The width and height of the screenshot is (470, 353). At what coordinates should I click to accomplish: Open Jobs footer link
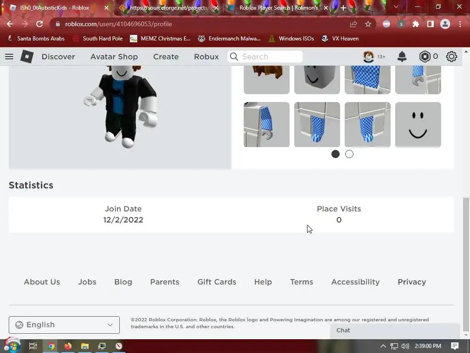87,282
